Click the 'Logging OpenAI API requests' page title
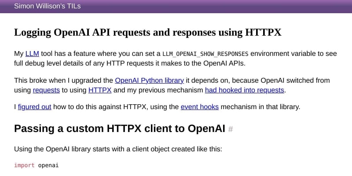Screen dimensions: 352x176 (x=148, y=32)
